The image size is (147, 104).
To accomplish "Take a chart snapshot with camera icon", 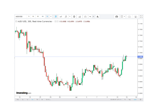I will pyautogui.click(x=117, y=17).
